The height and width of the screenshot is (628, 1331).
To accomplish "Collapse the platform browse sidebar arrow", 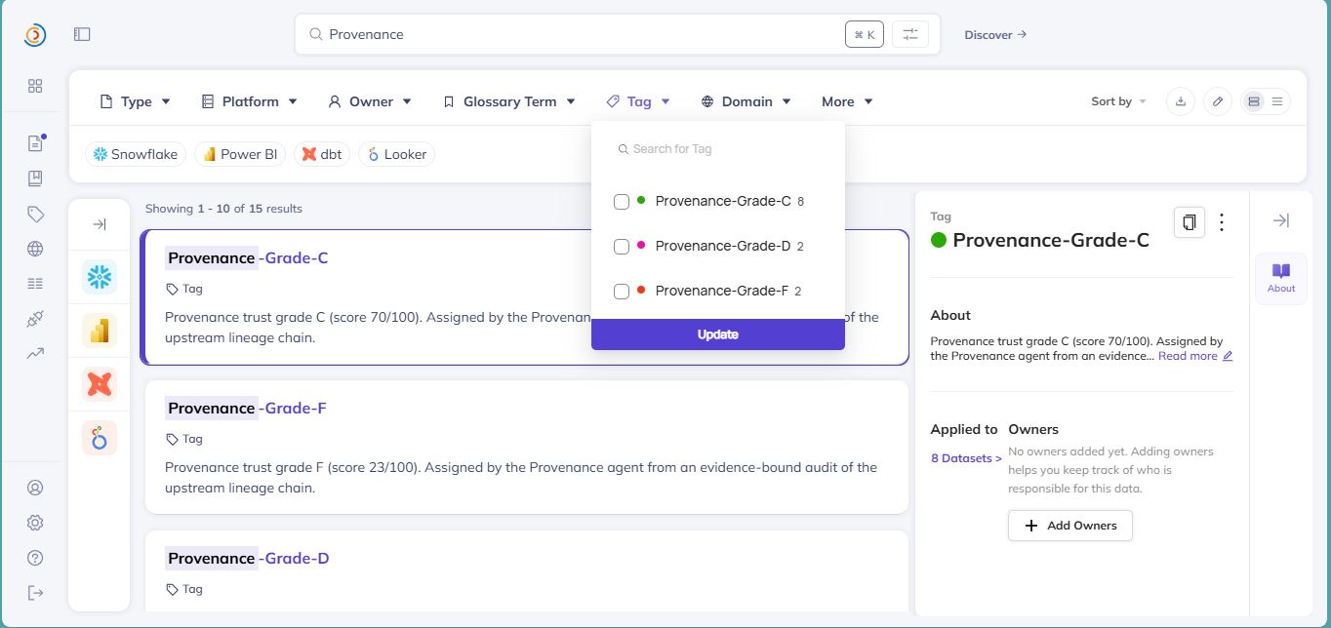I will coord(99,224).
